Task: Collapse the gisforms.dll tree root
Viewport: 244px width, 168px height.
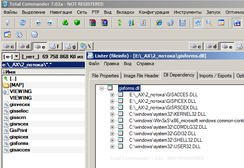Action: [x=101, y=88]
